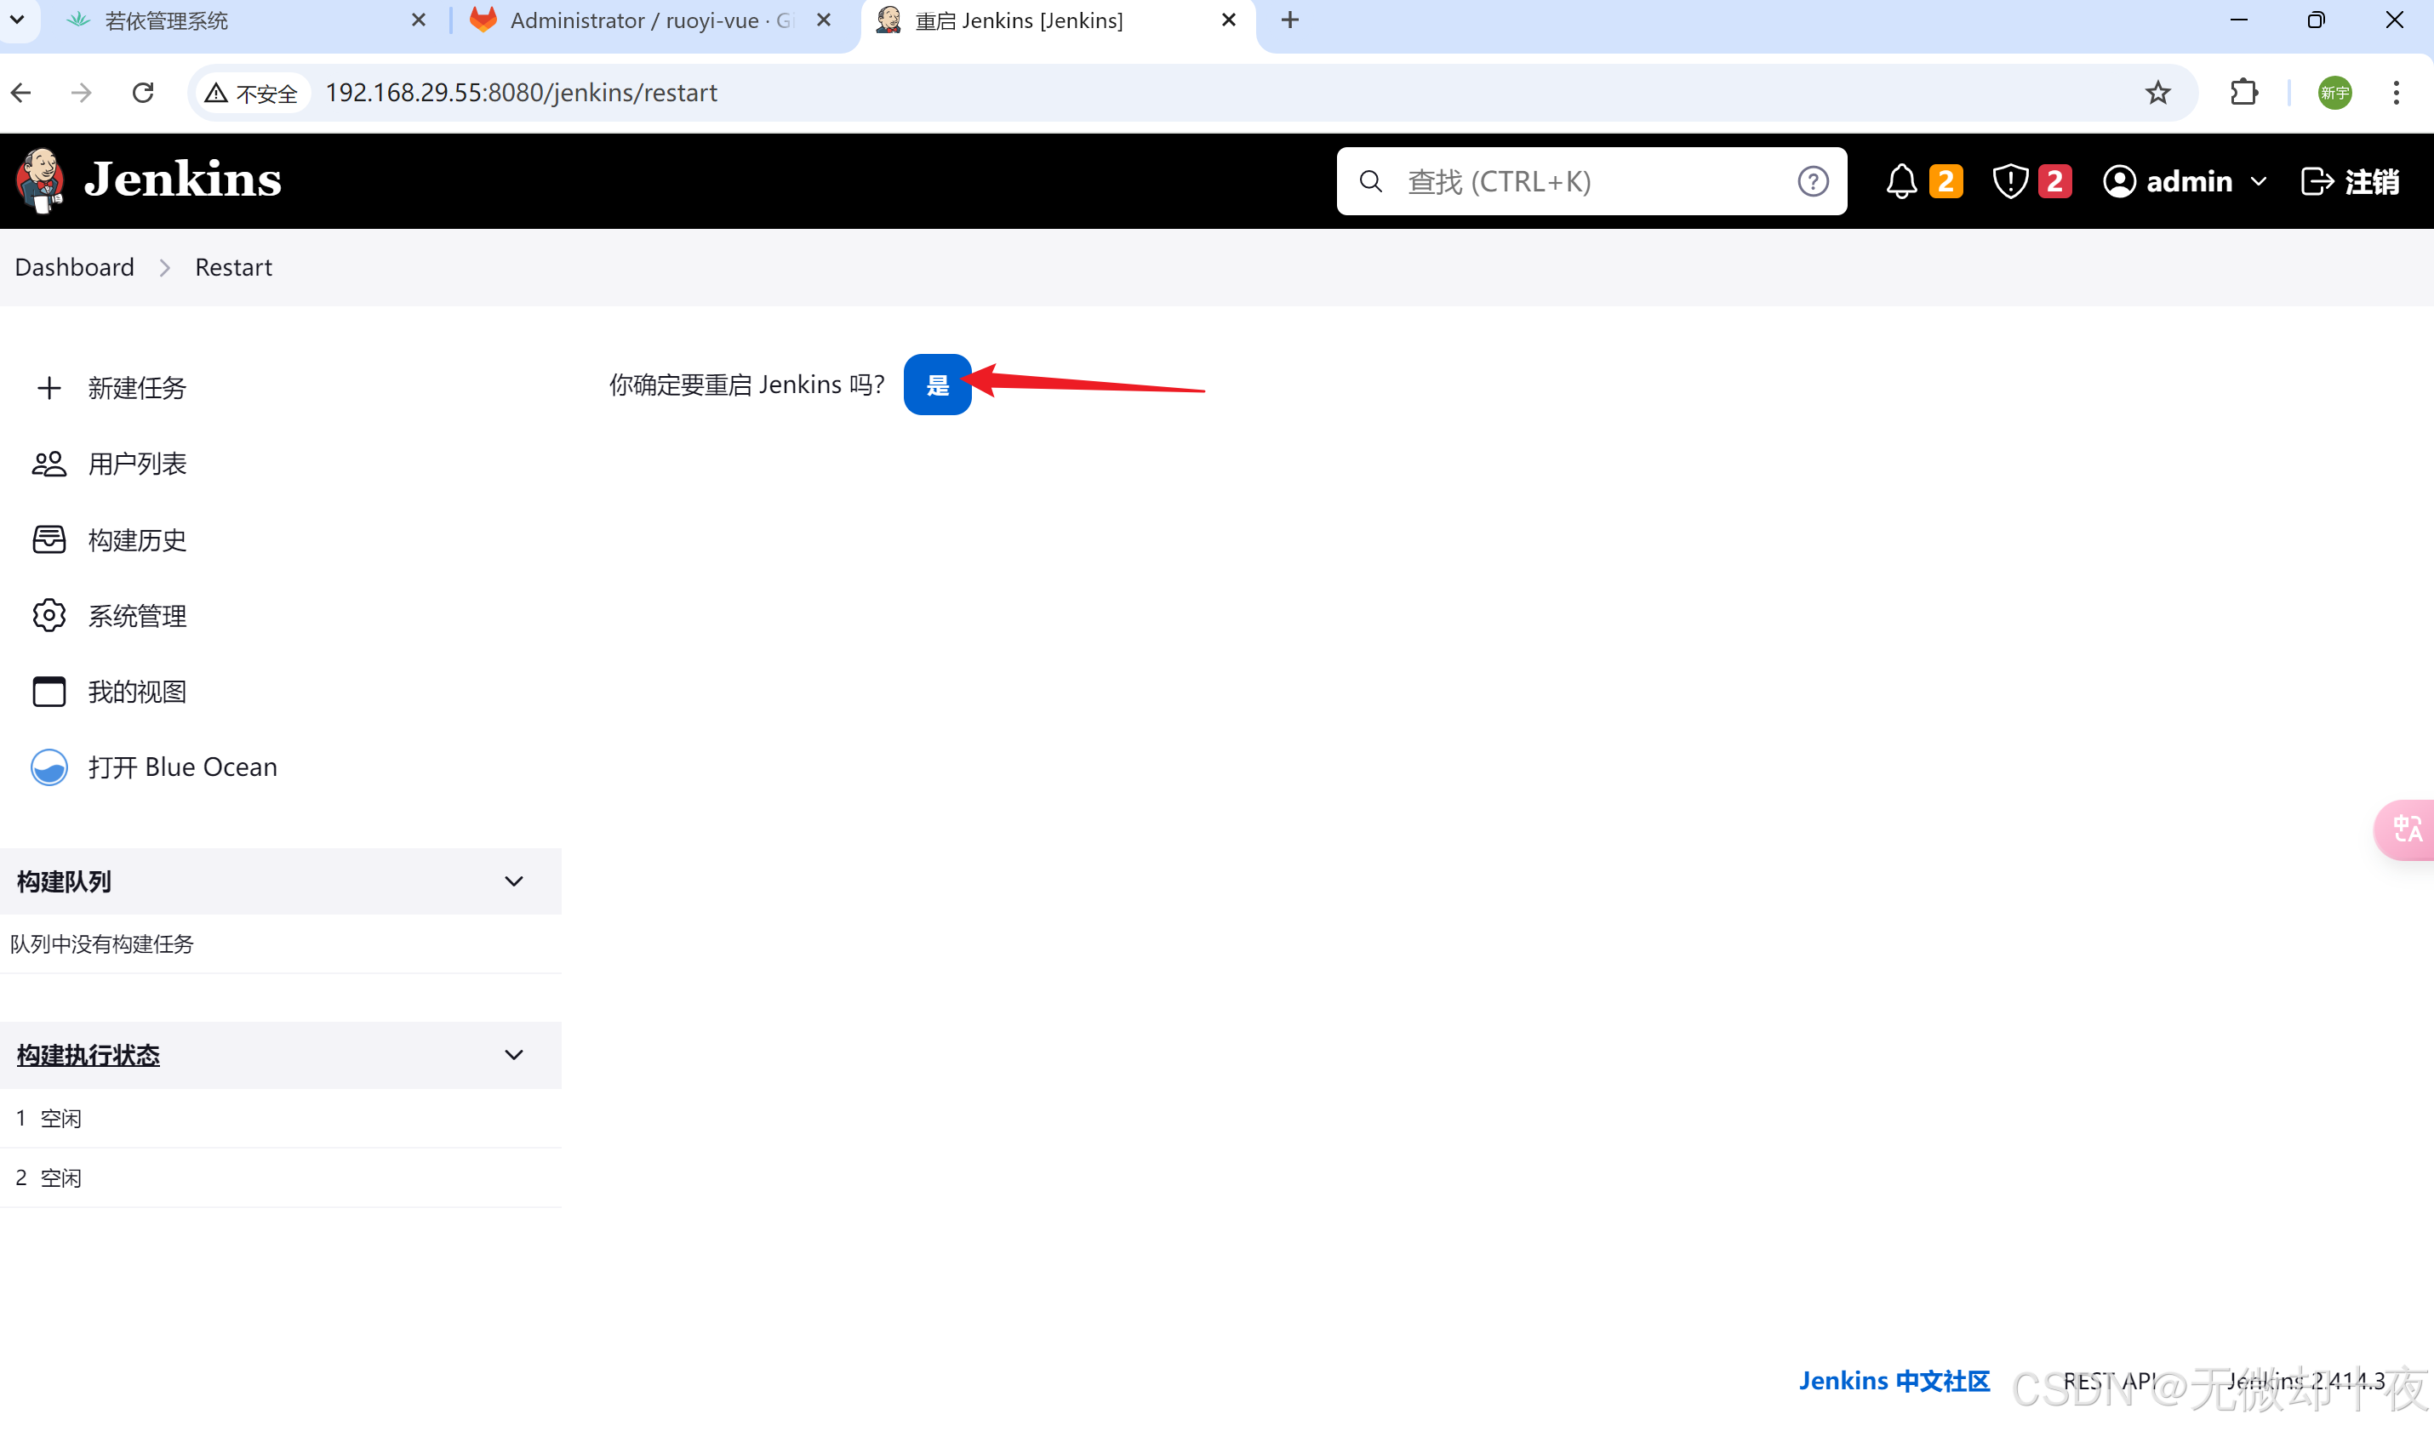
Task: Open the Jenkins 中文社区 link
Action: (x=1893, y=1381)
